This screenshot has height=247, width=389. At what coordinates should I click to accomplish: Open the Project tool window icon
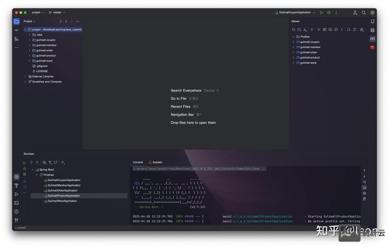coord(16,22)
